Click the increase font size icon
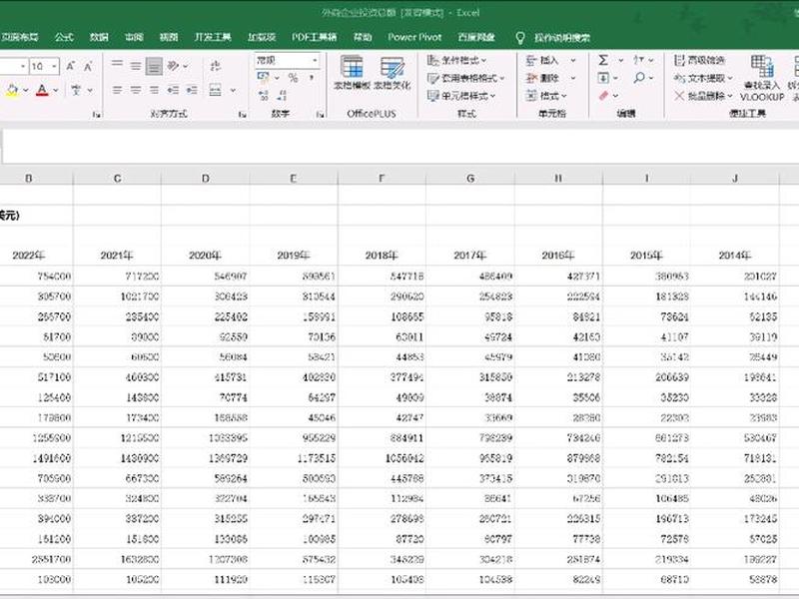 click(71, 66)
